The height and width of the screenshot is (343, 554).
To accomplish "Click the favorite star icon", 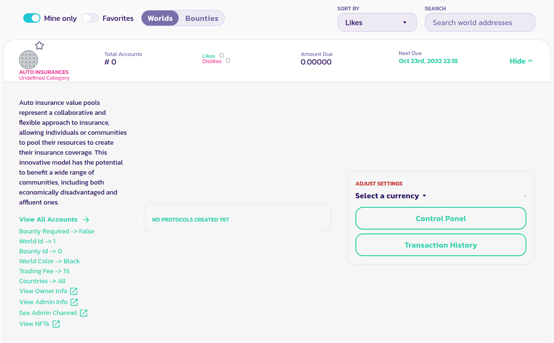I will click(x=39, y=46).
